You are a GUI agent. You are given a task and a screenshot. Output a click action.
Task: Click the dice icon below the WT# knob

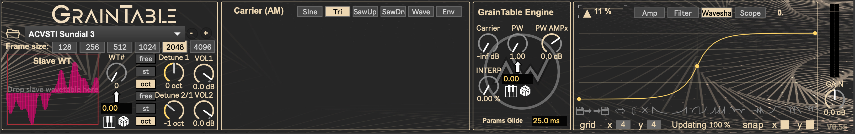(124, 122)
